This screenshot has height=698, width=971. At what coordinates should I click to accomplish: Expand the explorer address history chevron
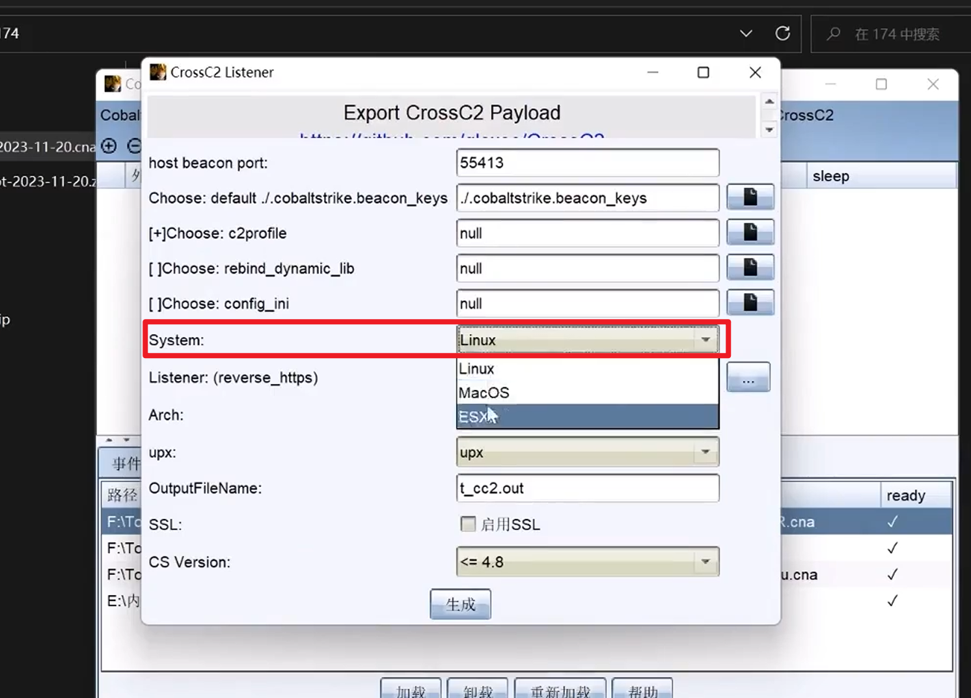point(746,33)
